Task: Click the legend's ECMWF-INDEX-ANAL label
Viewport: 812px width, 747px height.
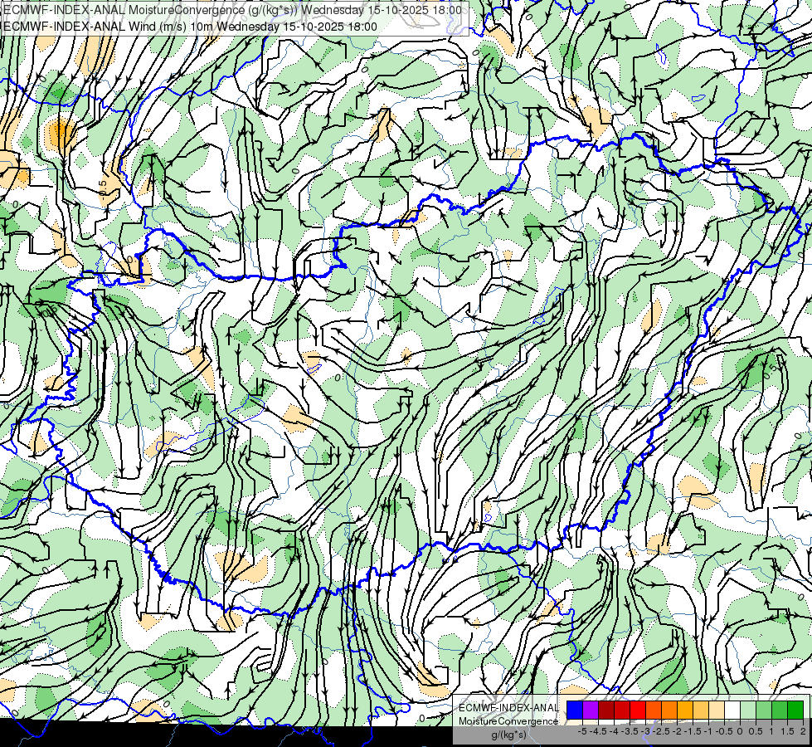Action: click(508, 708)
